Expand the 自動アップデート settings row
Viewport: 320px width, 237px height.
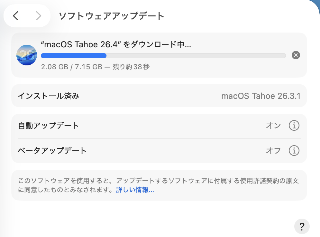(129, 126)
